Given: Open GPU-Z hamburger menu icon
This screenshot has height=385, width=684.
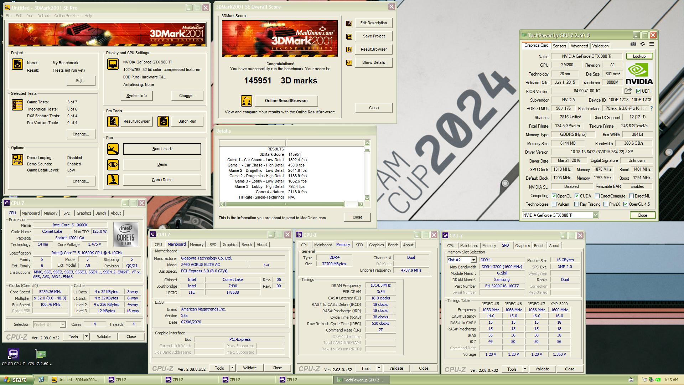Looking at the screenshot, I should 652,44.
